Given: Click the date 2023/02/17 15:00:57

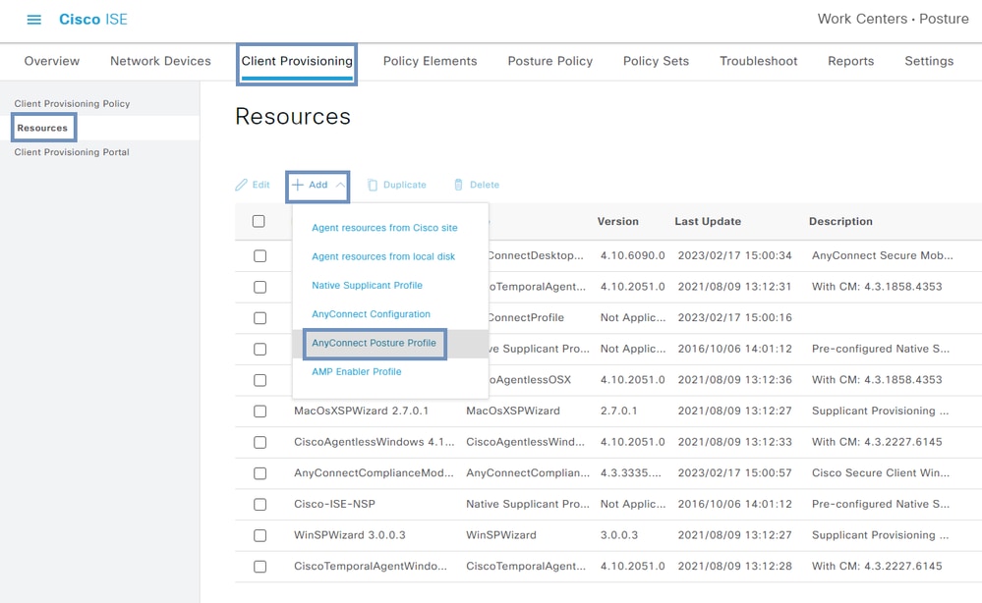Looking at the screenshot, I should 734,473.
